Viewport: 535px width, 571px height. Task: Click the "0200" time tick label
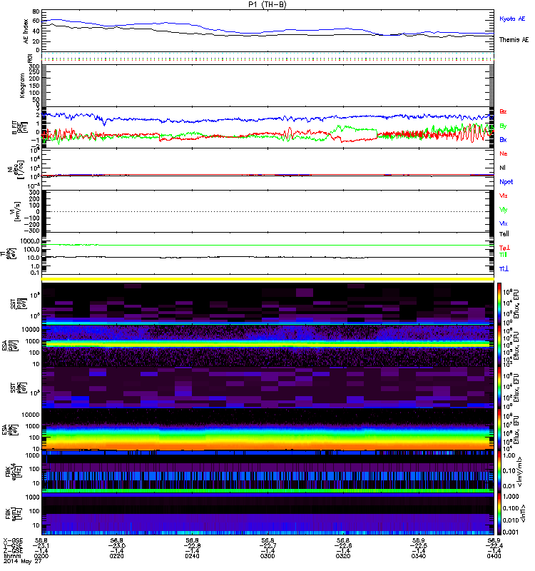(41, 556)
